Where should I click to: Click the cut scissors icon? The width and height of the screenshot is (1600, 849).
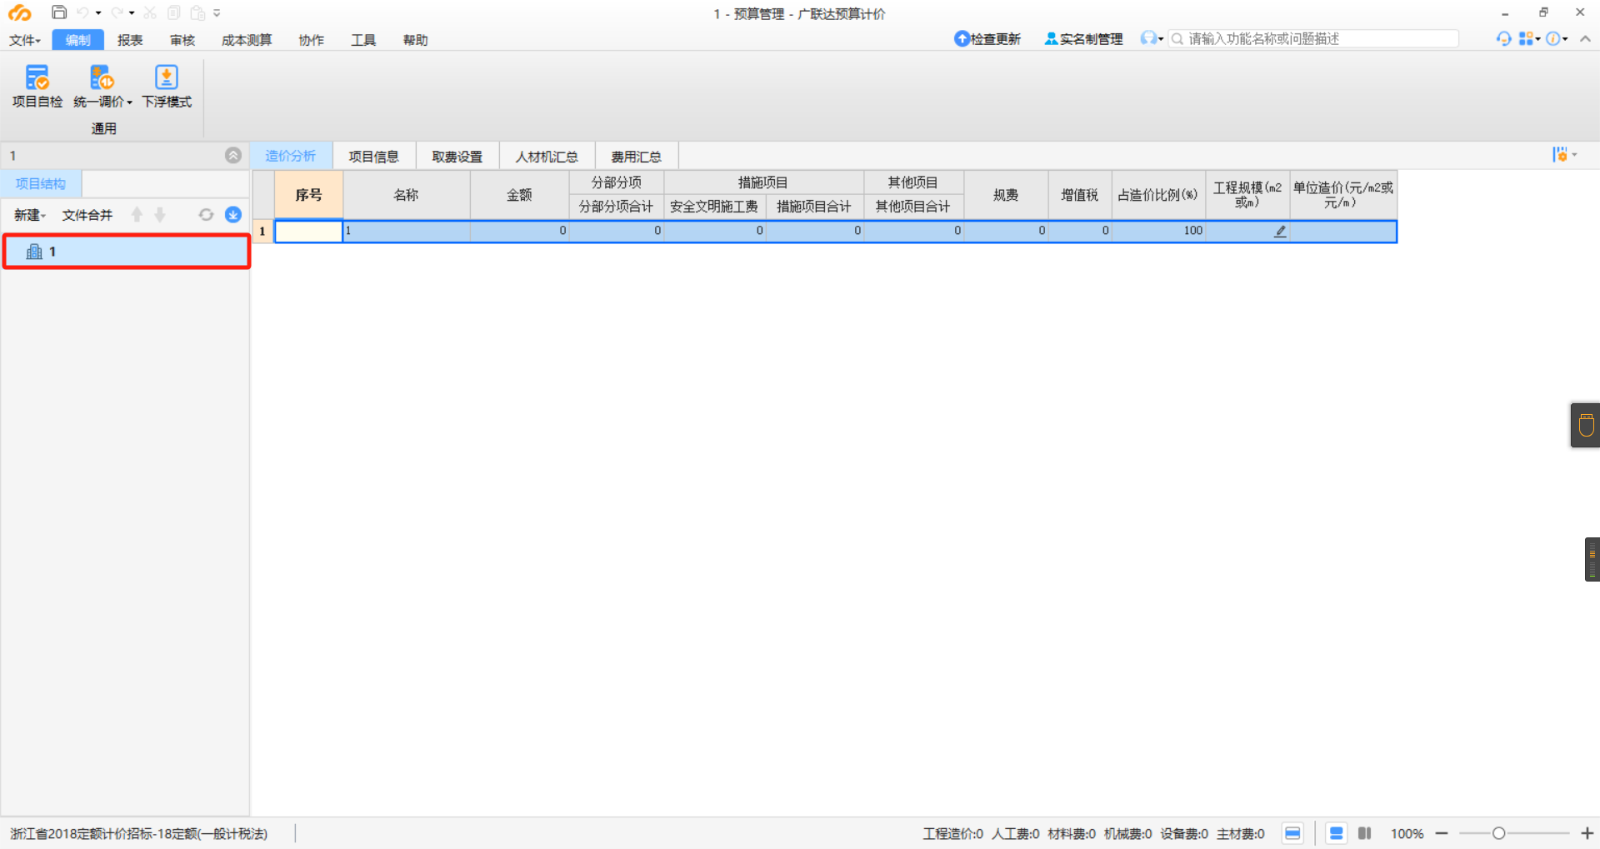click(150, 12)
